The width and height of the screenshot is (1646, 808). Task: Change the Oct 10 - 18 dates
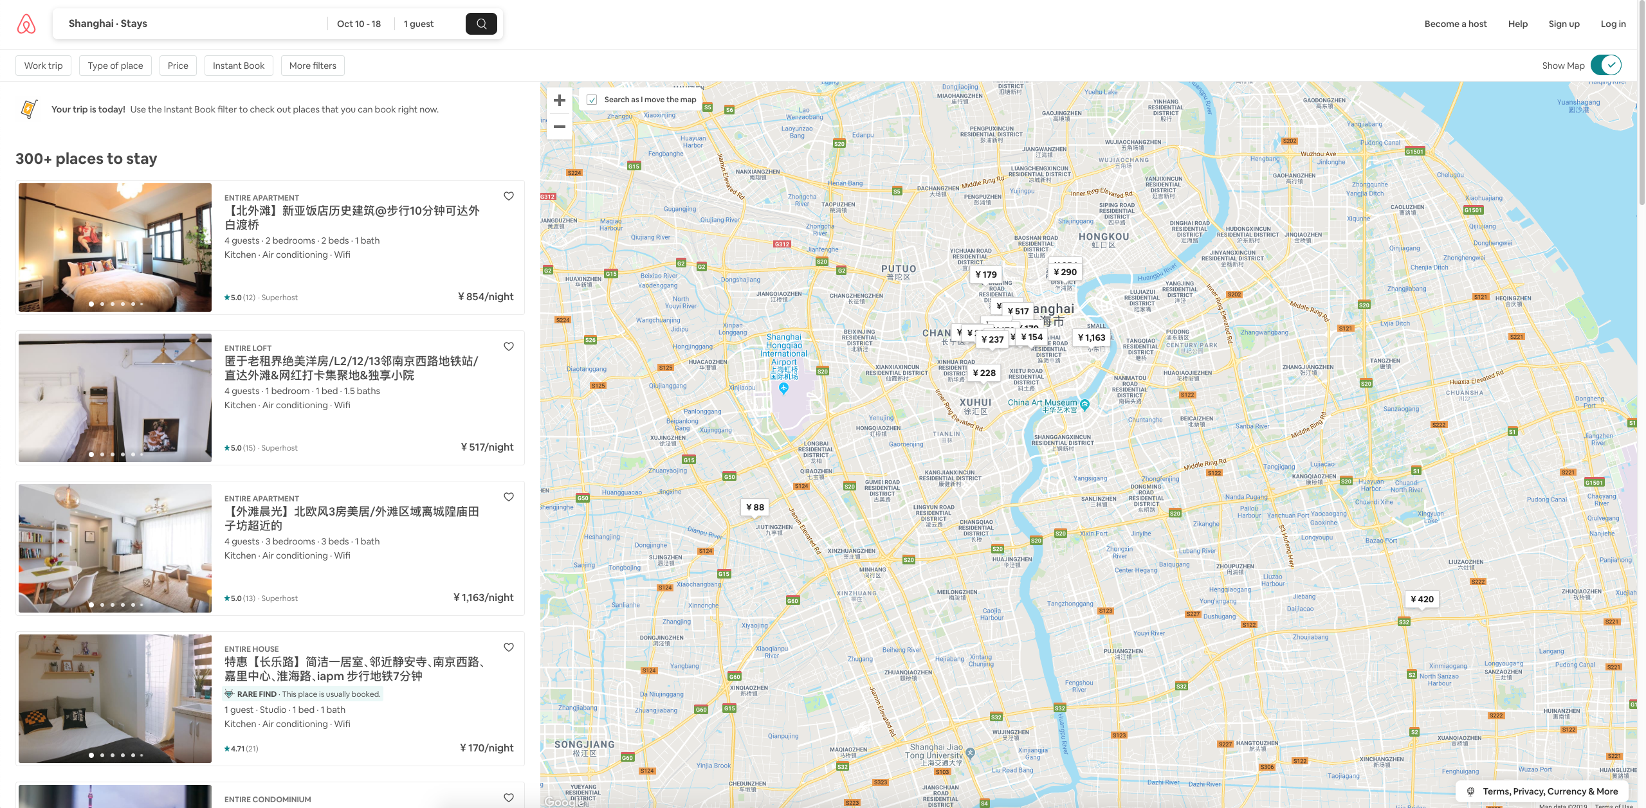click(359, 24)
